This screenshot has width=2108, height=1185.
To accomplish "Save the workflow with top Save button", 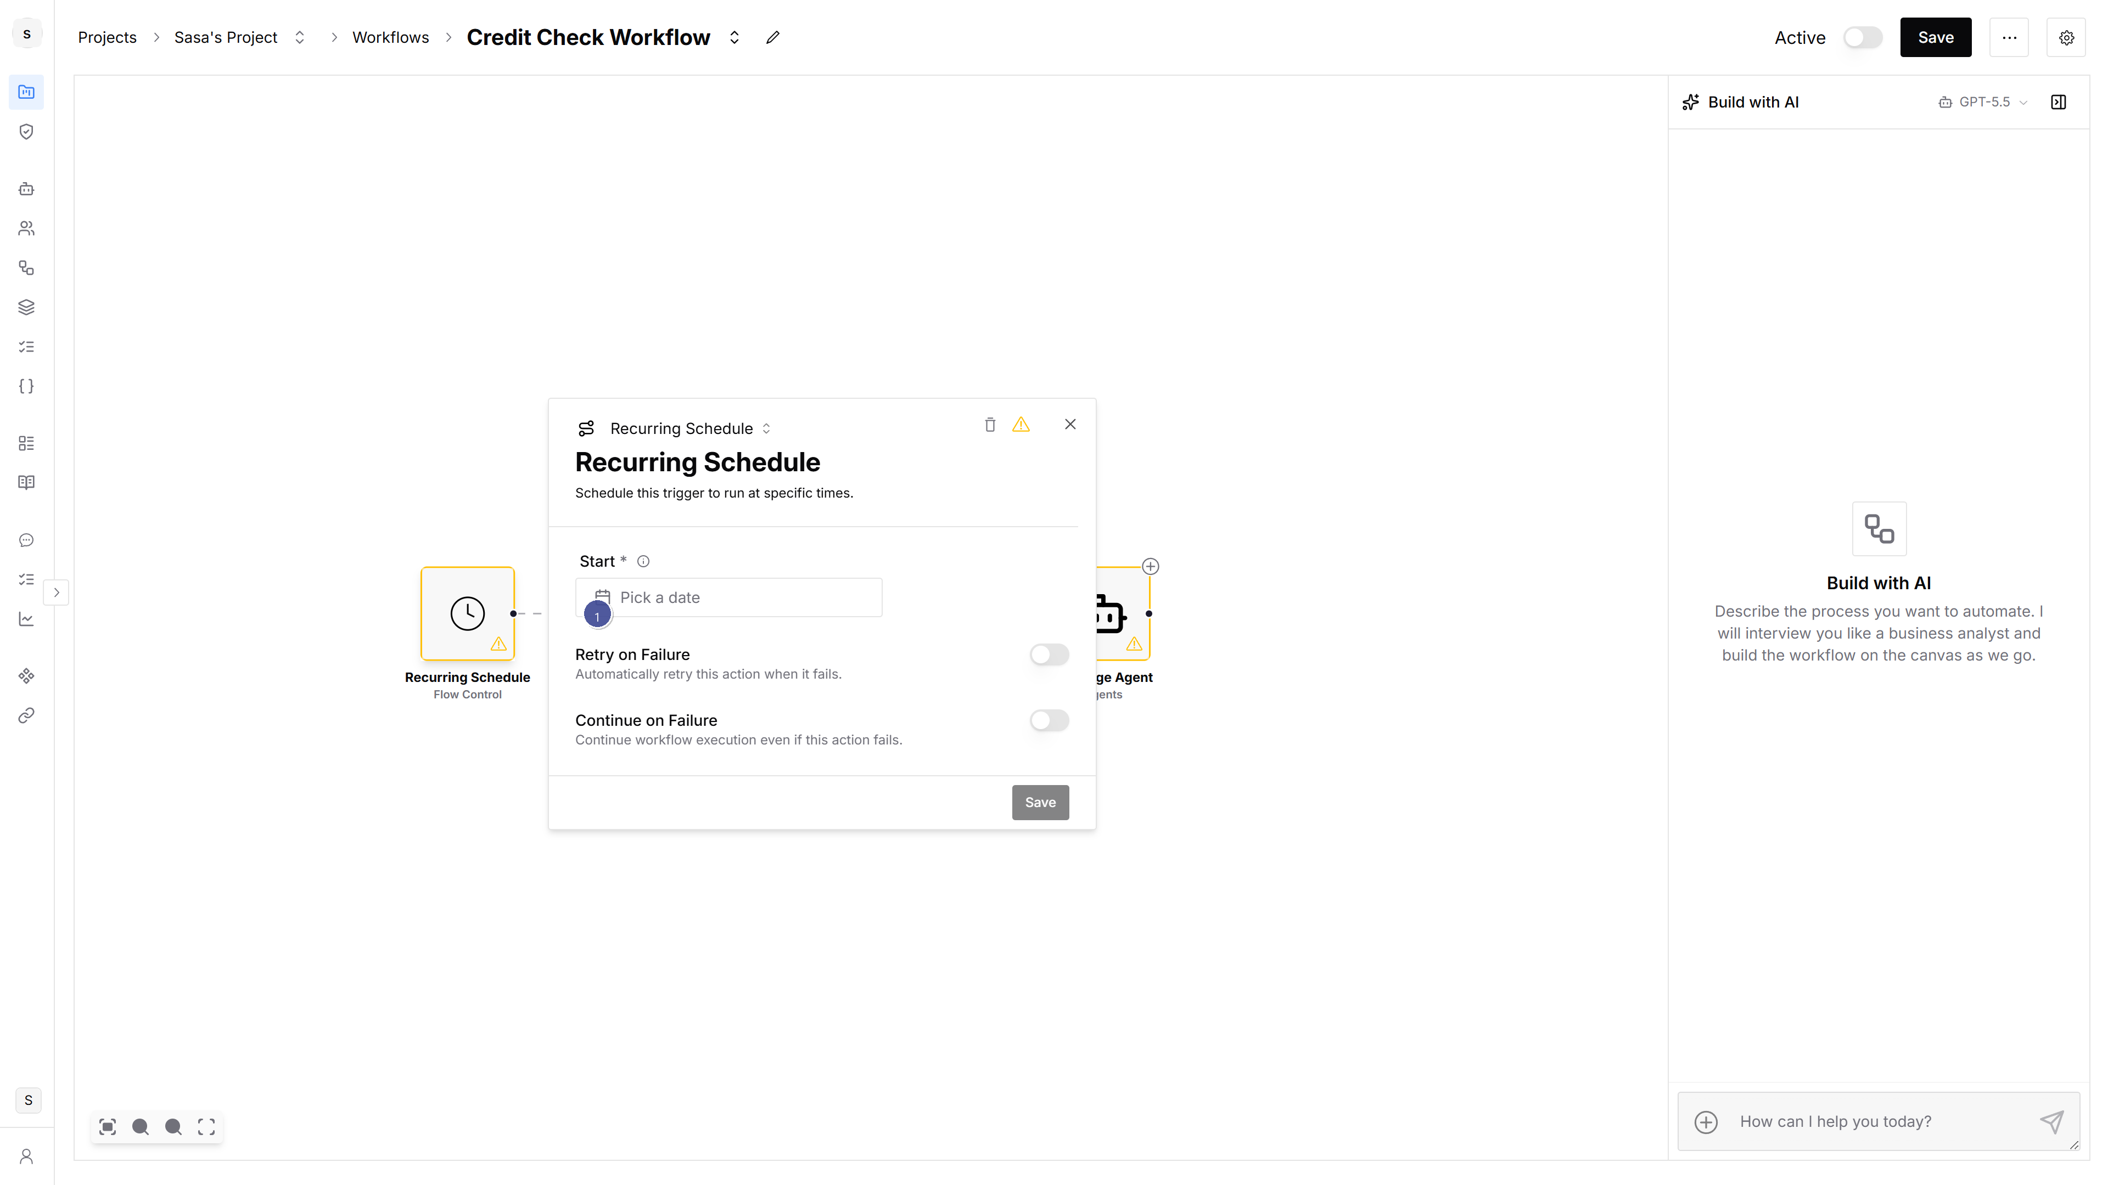I will coord(1935,38).
